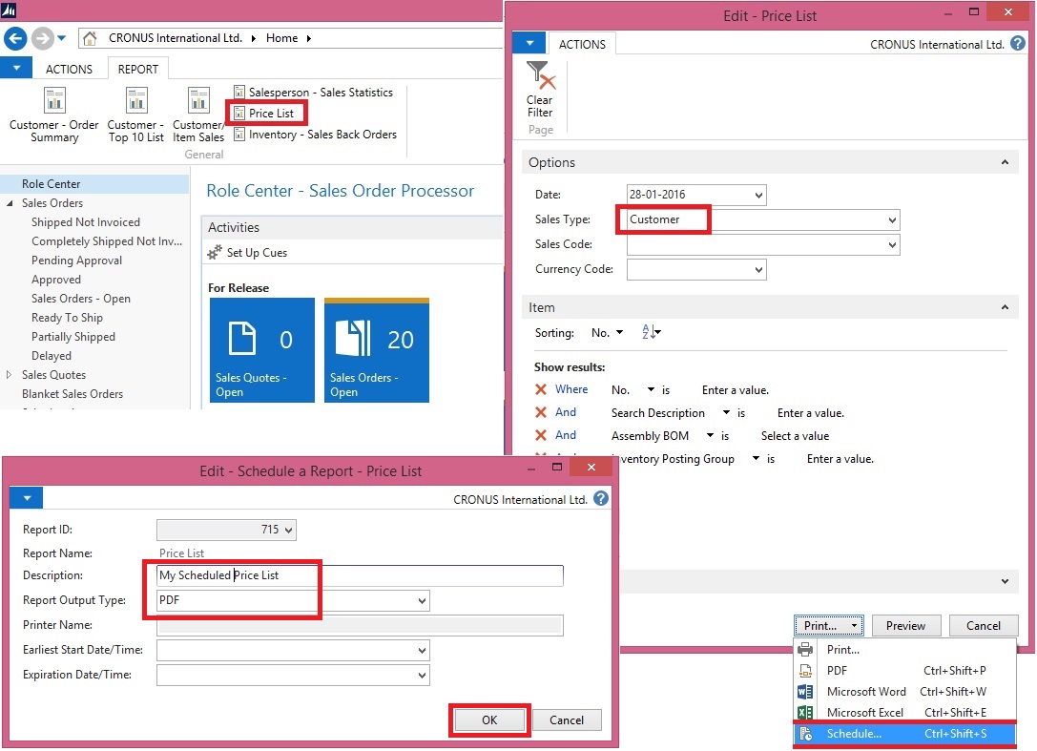The width and height of the screenshot is (1037, 751).
Task: Open the Sales Type dropdown
Action: [892, 220]
